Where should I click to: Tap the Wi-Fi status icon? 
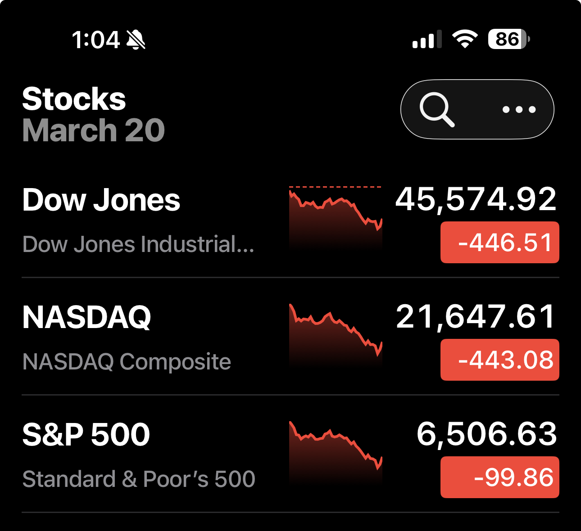tap(465, 39)
